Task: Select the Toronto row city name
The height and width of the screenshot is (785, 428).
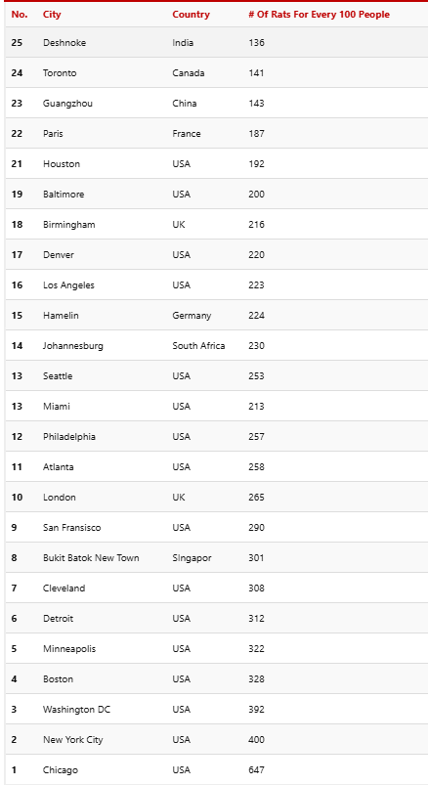Action: (x=60, y=73)
